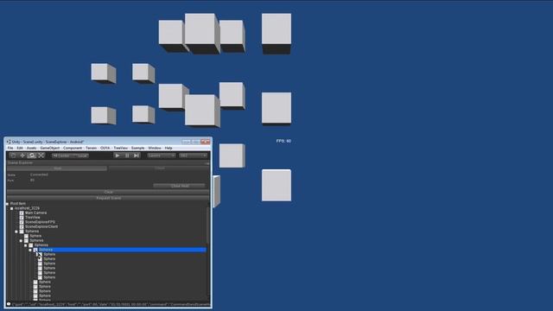Select the Rotate transform tool
Screen dimensions: 553x311
coord(32,155)
